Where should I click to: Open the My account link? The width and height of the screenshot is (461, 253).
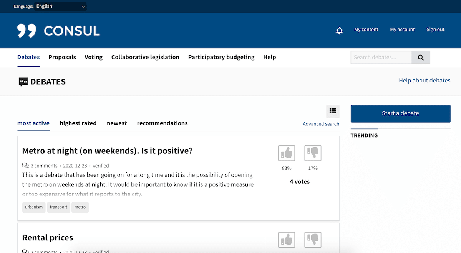coord(402,30)
